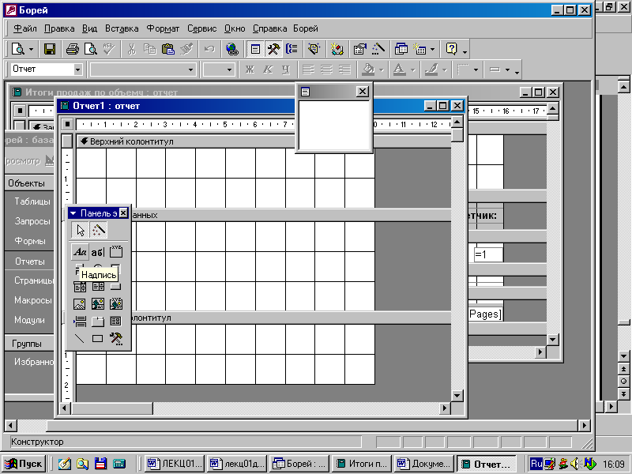This screenshot has width=632, height=474.
Task: Select the Option Group tool in the toolbox
Action: (x=116, y=252)
